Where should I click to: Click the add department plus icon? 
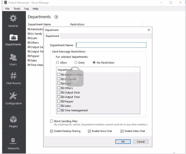click(56, 17)
